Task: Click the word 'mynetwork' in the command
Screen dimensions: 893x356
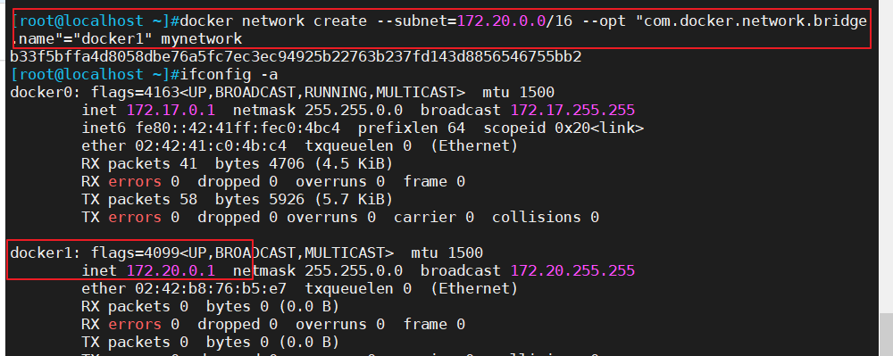Action: (202, 39)
